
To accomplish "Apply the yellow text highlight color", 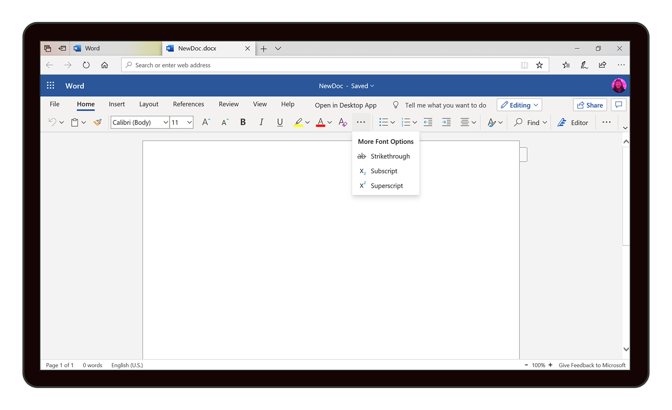I will 298,122.
